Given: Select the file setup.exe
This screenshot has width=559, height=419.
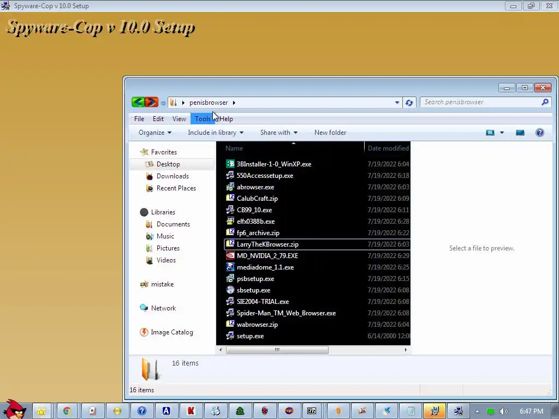Looking at the screenshot, I should pyautogui.click(x=250, y=336).
